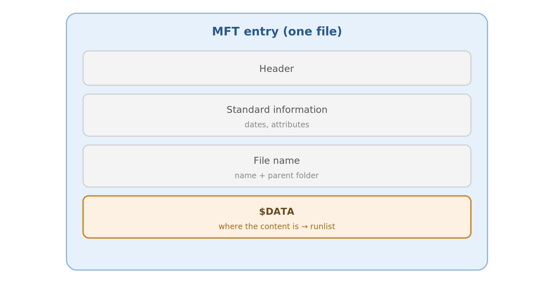Click the "Standard information" heading text
554x285 pixels.
coord(277,110)
